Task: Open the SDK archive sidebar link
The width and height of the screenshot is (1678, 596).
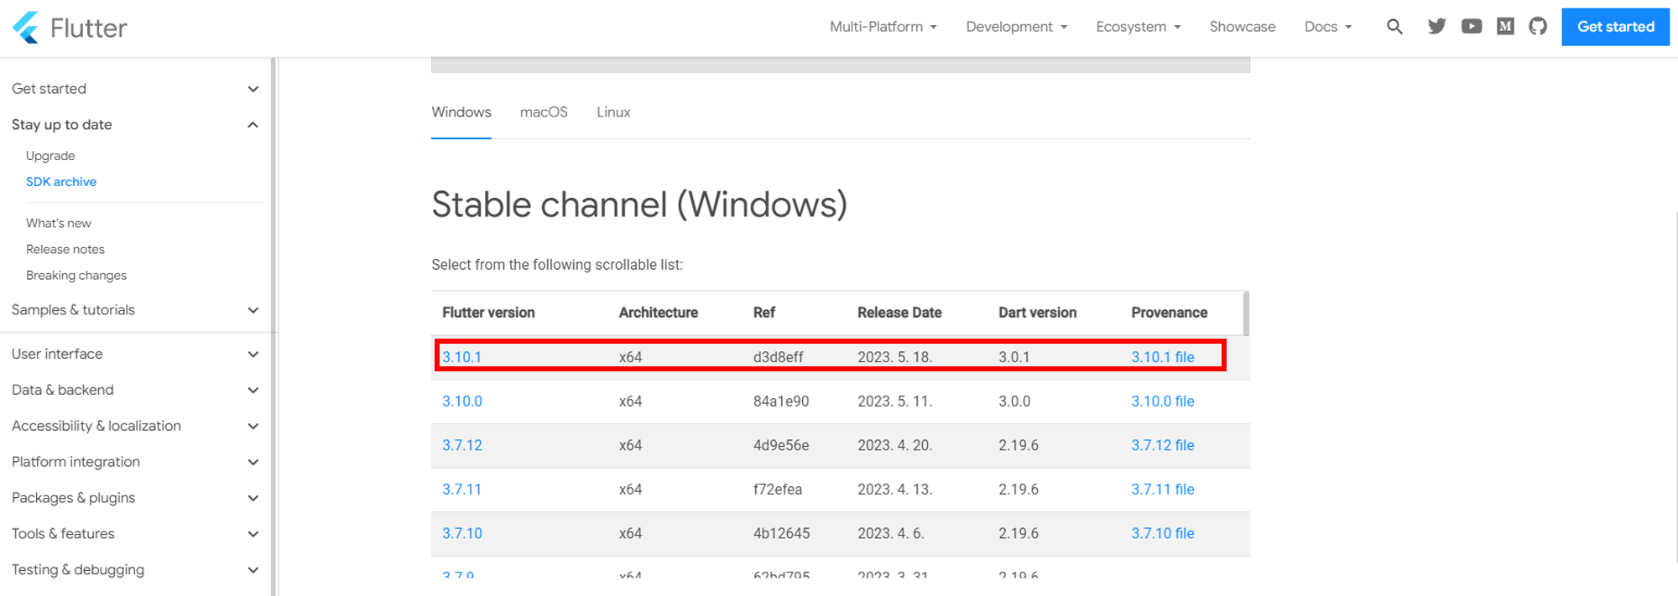Action: pyautogui.click(x=61, y=182)
